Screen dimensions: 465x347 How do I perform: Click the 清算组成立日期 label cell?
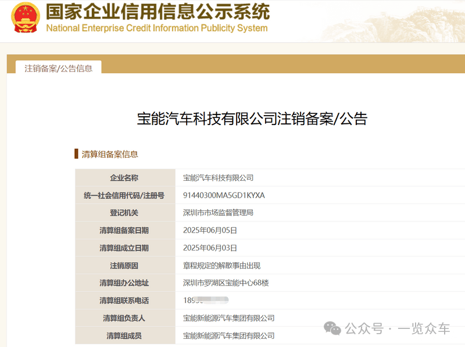click(x=125, y=248)
